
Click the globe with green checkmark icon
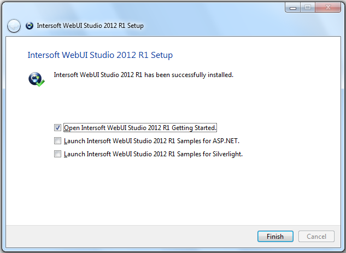(x=36, y=79)
